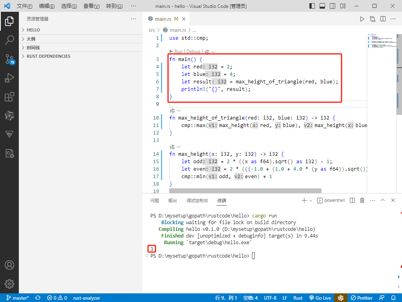Click Synchronize Changes icon in status bar

(38, 298)
